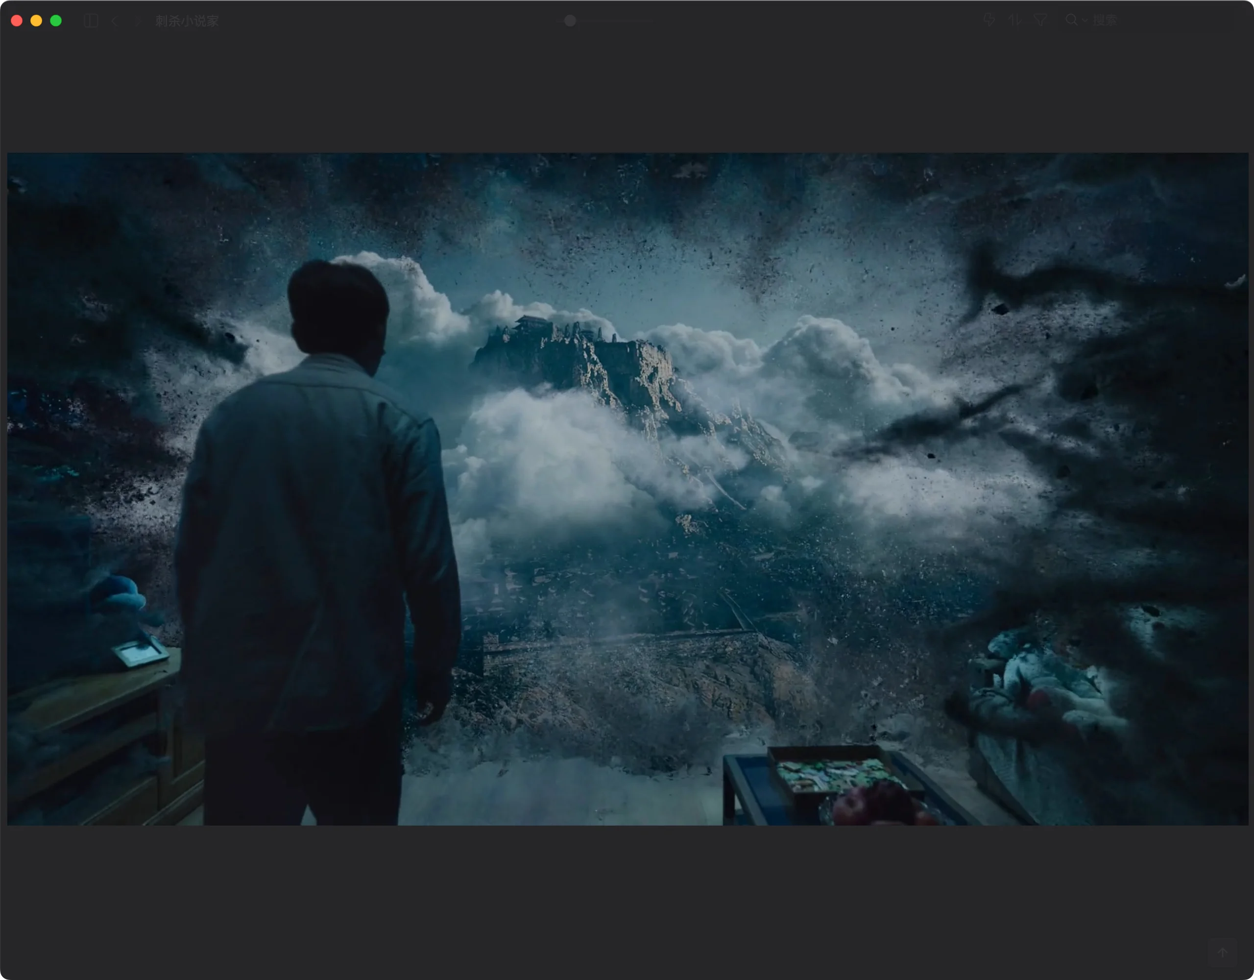Minimize window using yellow button
1254x980 pixels.
(36, 21)
